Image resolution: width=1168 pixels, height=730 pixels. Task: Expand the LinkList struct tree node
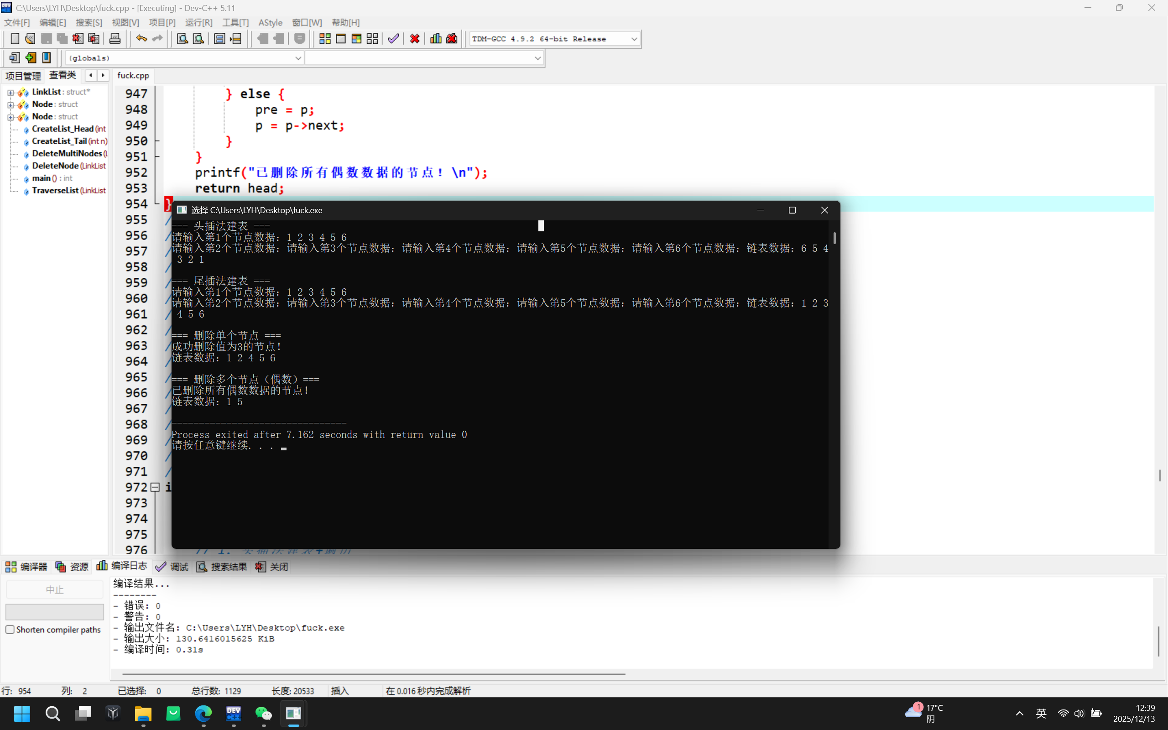10,92
